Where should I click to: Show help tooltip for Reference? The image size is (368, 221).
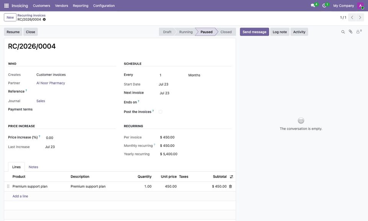[x=26, y=91]
